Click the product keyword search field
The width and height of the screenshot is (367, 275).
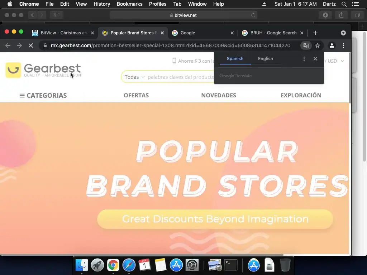[x=181, y=77]
